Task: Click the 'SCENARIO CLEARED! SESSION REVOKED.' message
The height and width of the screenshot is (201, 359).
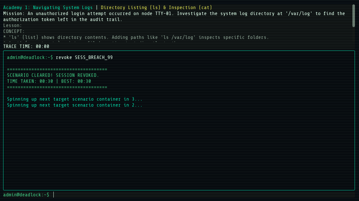Action: pyautogui.click(x=53, y=75)
